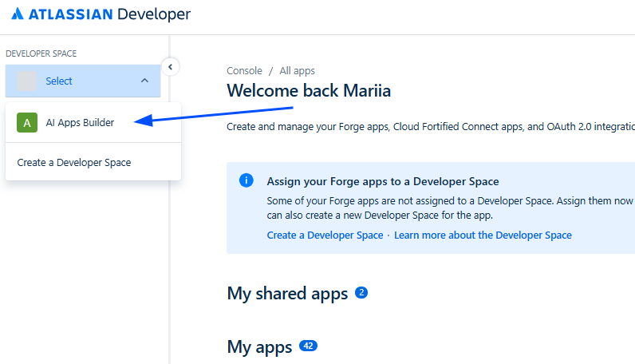Click the DEVELOPER SPACE sidebar label

(41, 53)
